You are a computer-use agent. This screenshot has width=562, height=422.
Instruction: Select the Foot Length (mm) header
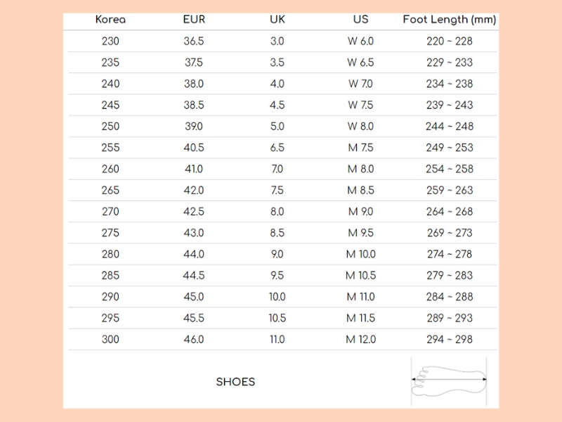click(450, 20)
